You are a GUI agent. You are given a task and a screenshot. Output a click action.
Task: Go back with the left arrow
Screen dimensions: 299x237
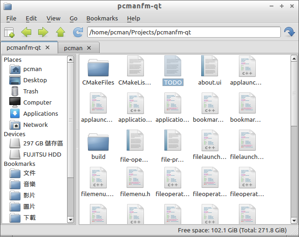point(26,32)
